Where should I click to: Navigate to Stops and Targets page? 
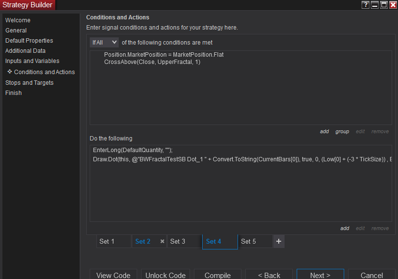pyautogui.click(x=30, y=83)
